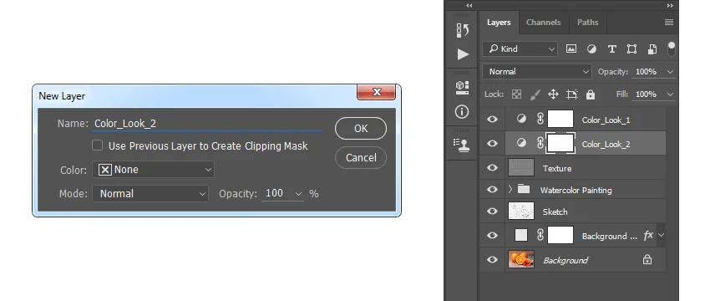Click Color_Look_2 adjustment layer icon
Viewport: 710px width, 301px height.
point(521,143)
